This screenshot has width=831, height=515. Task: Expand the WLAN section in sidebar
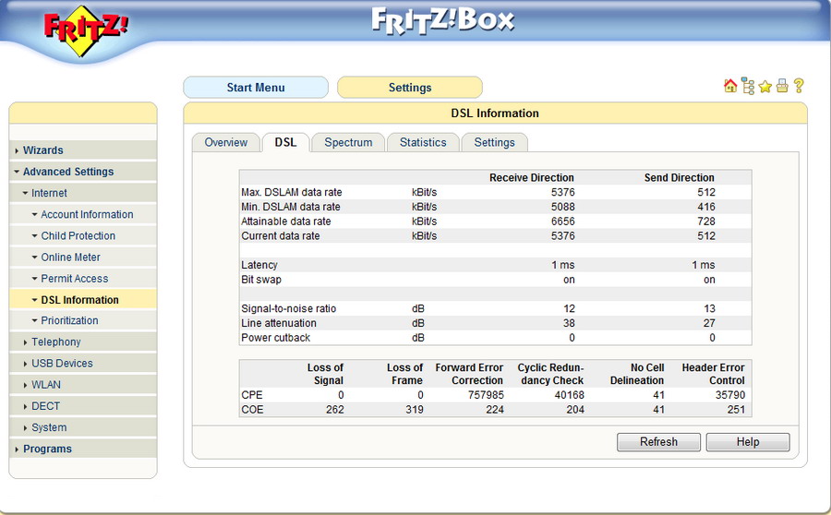pyautogui.click(x=47, y=385)
